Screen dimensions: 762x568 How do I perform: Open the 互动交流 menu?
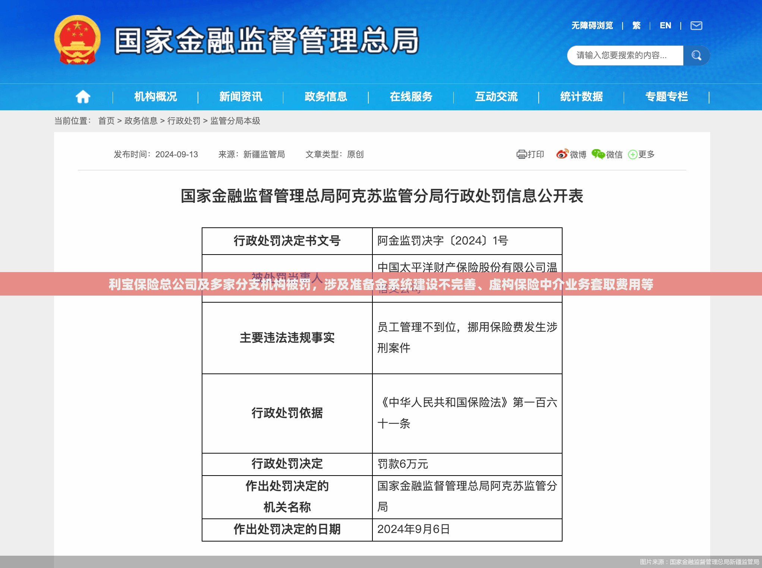(x=496, y=97)
